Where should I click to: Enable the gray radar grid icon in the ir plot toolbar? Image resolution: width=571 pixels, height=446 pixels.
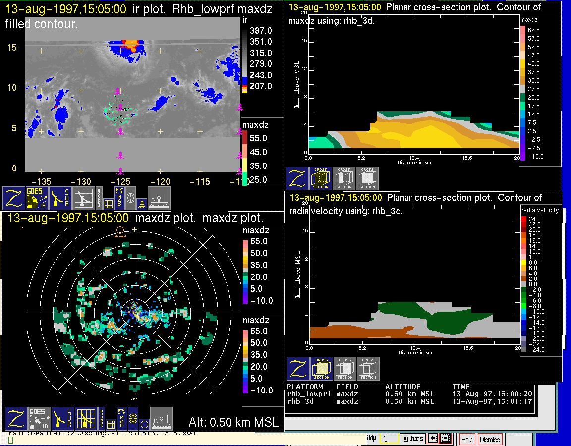pos(84,198)
